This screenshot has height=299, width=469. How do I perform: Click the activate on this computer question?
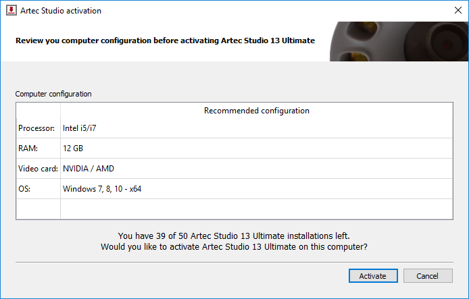(x=234, y=247)
